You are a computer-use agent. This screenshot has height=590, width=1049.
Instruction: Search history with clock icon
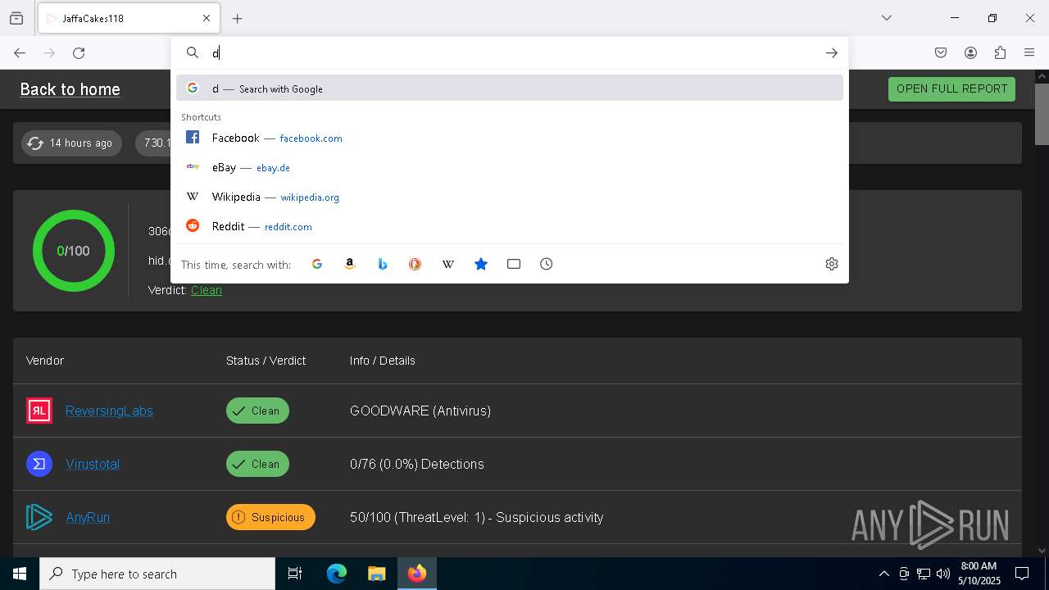pyautogui.click(x=547, y=264)
